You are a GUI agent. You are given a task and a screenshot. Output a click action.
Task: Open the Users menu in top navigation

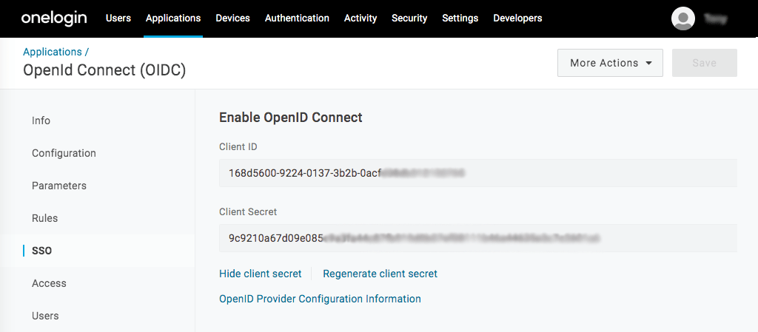pos(118,18)
